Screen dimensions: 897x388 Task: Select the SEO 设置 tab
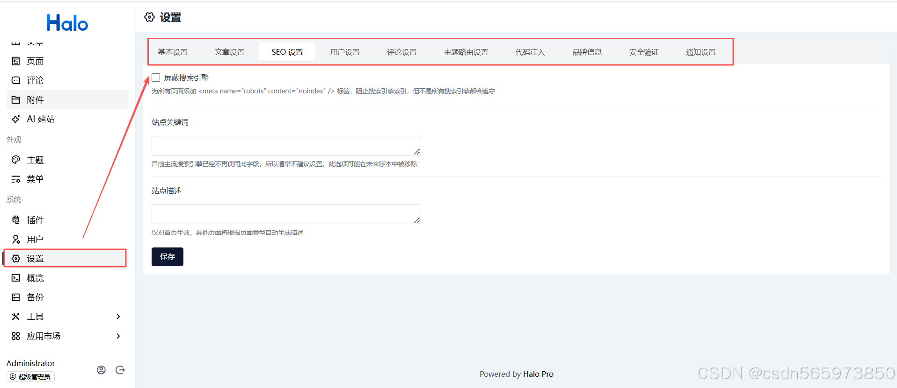coord(287,52)
